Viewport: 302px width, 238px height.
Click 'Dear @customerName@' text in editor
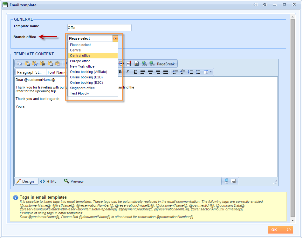tap(35, 80)
